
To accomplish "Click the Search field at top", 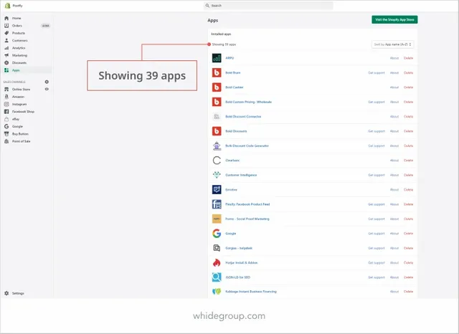I will point(268,6).
